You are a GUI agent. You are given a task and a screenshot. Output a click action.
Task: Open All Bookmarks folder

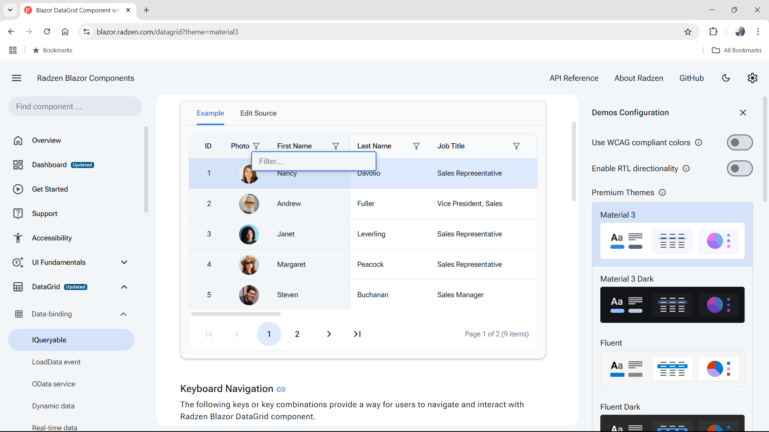pyautogui.click(x=737, y=50)
